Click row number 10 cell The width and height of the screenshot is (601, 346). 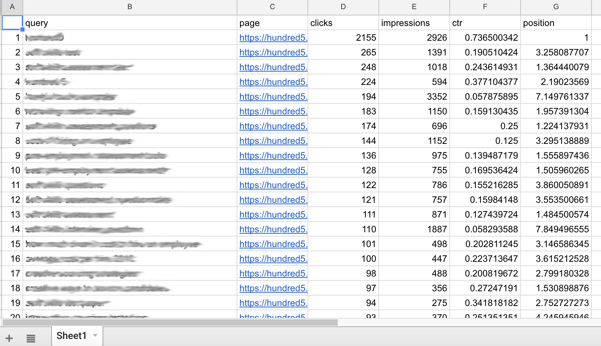tap(12, 170)
